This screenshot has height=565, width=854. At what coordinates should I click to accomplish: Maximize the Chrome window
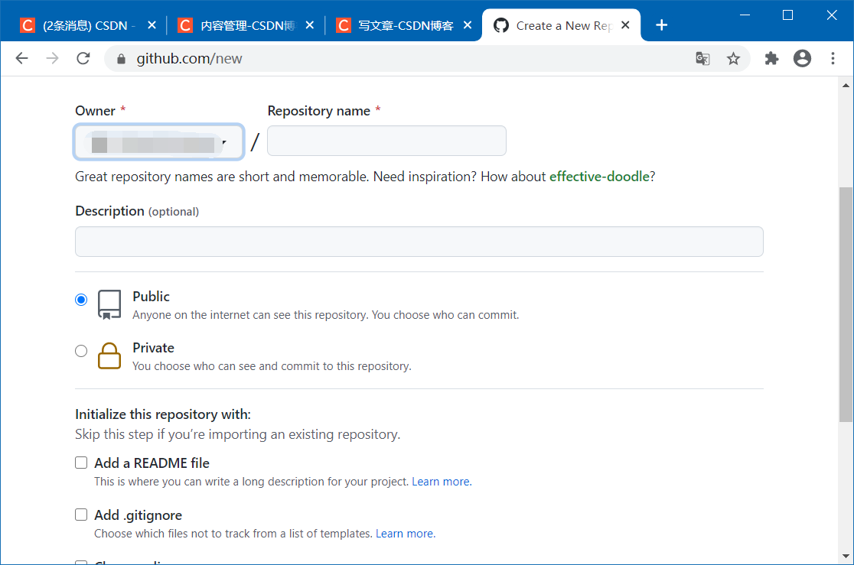pos(787,15)
